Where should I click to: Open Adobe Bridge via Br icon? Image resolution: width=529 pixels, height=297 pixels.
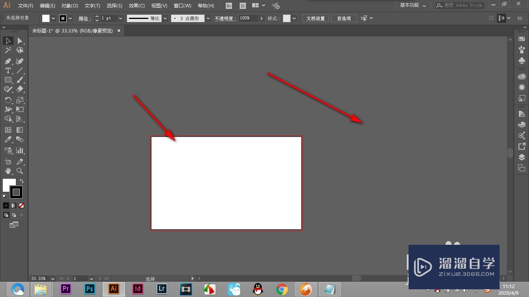(x=229, y=6)
